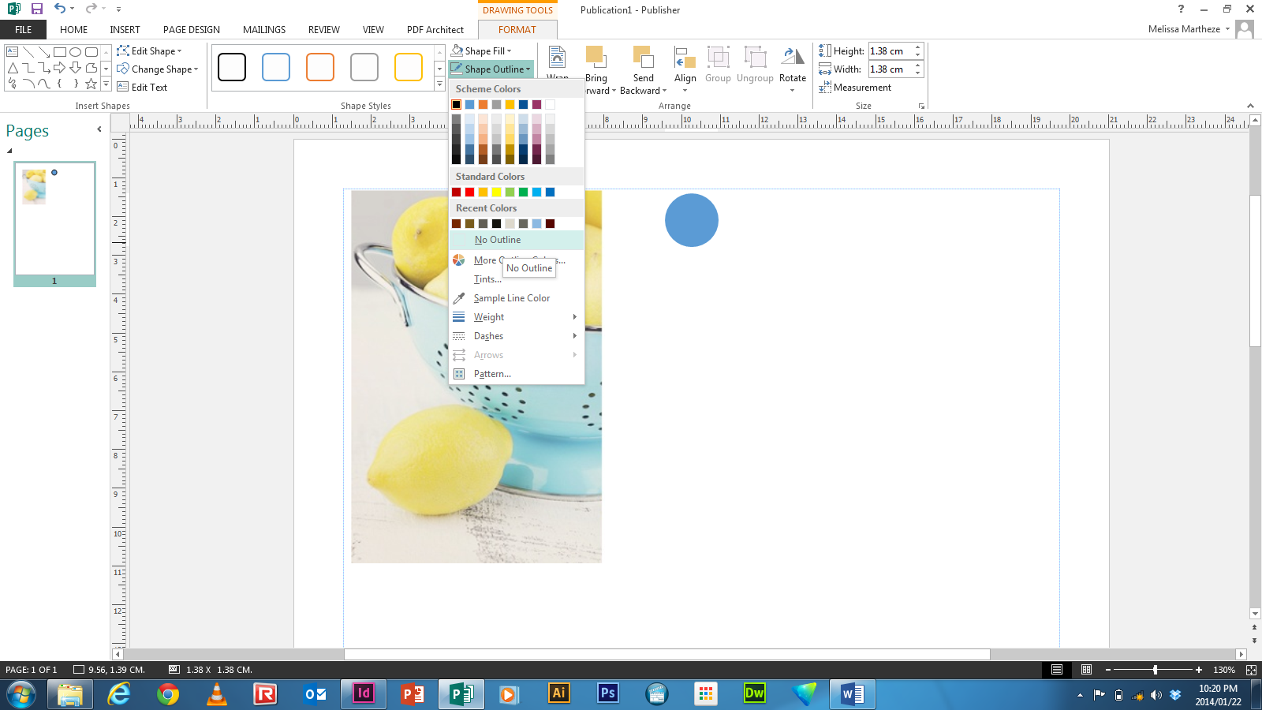
Task: Select the Rectangle shape tool
Action: tap(61, 50)
